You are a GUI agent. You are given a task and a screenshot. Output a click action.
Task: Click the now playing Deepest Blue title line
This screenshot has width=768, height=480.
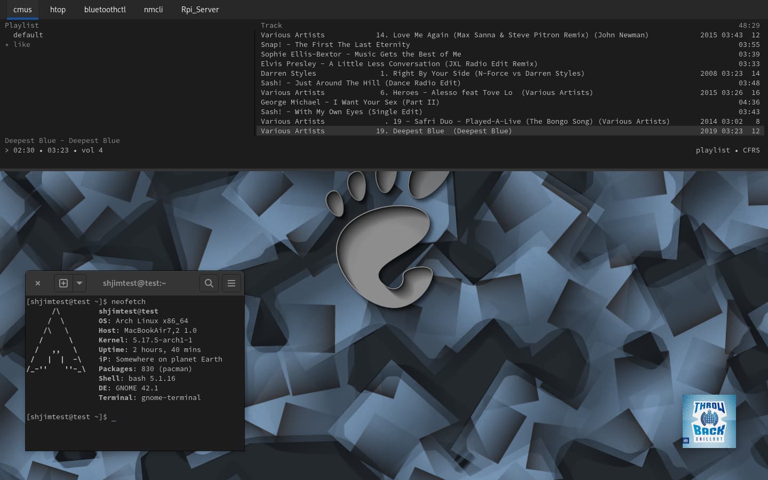click(62, 141)
